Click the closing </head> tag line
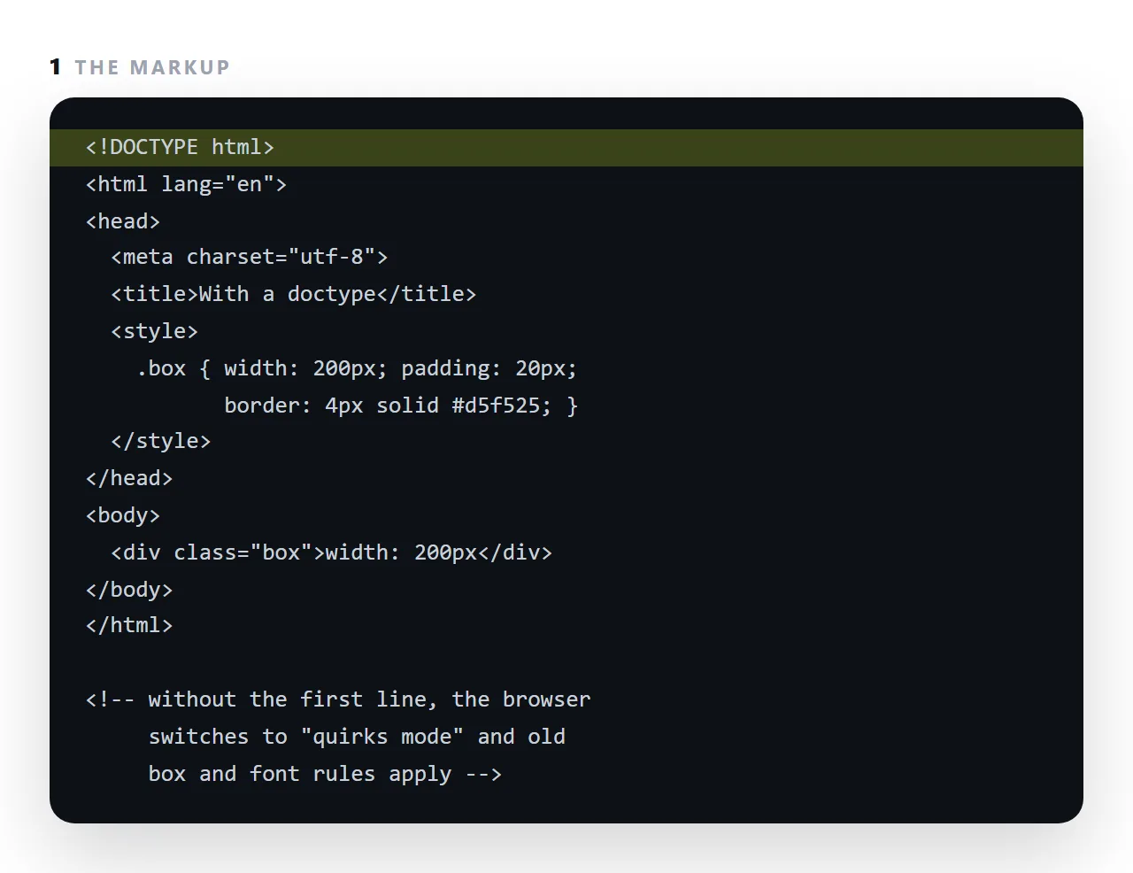 point(129,479)
